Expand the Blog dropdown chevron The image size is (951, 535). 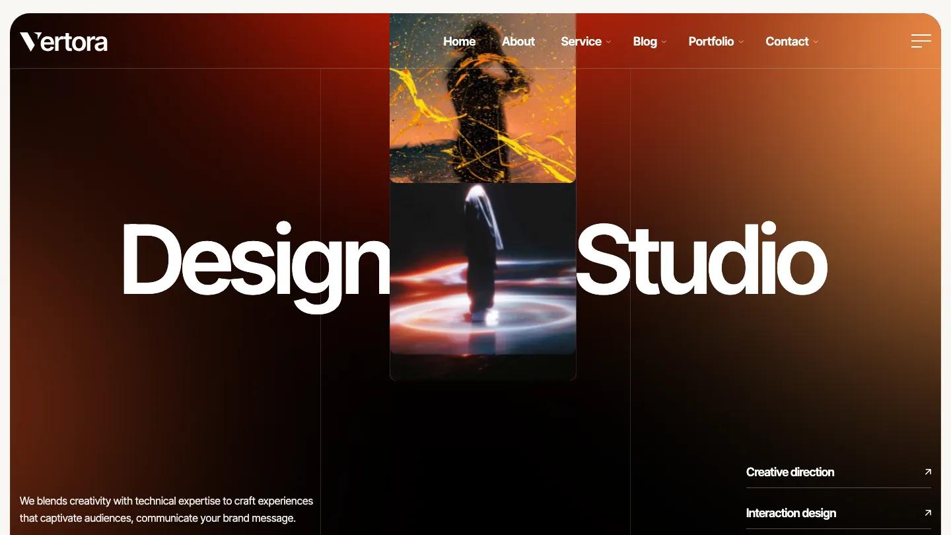click(x=664, y=42)
